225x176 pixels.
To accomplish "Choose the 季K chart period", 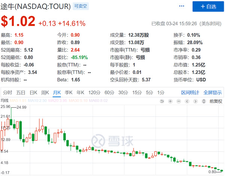I will pos(68,92).
